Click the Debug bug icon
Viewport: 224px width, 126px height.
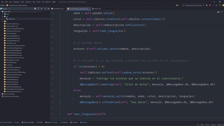coord(210,5)
